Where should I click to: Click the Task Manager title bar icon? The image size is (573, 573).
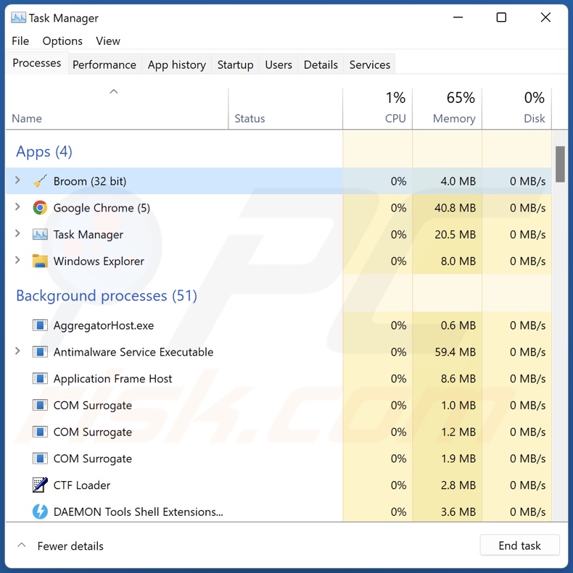(18, 17)
